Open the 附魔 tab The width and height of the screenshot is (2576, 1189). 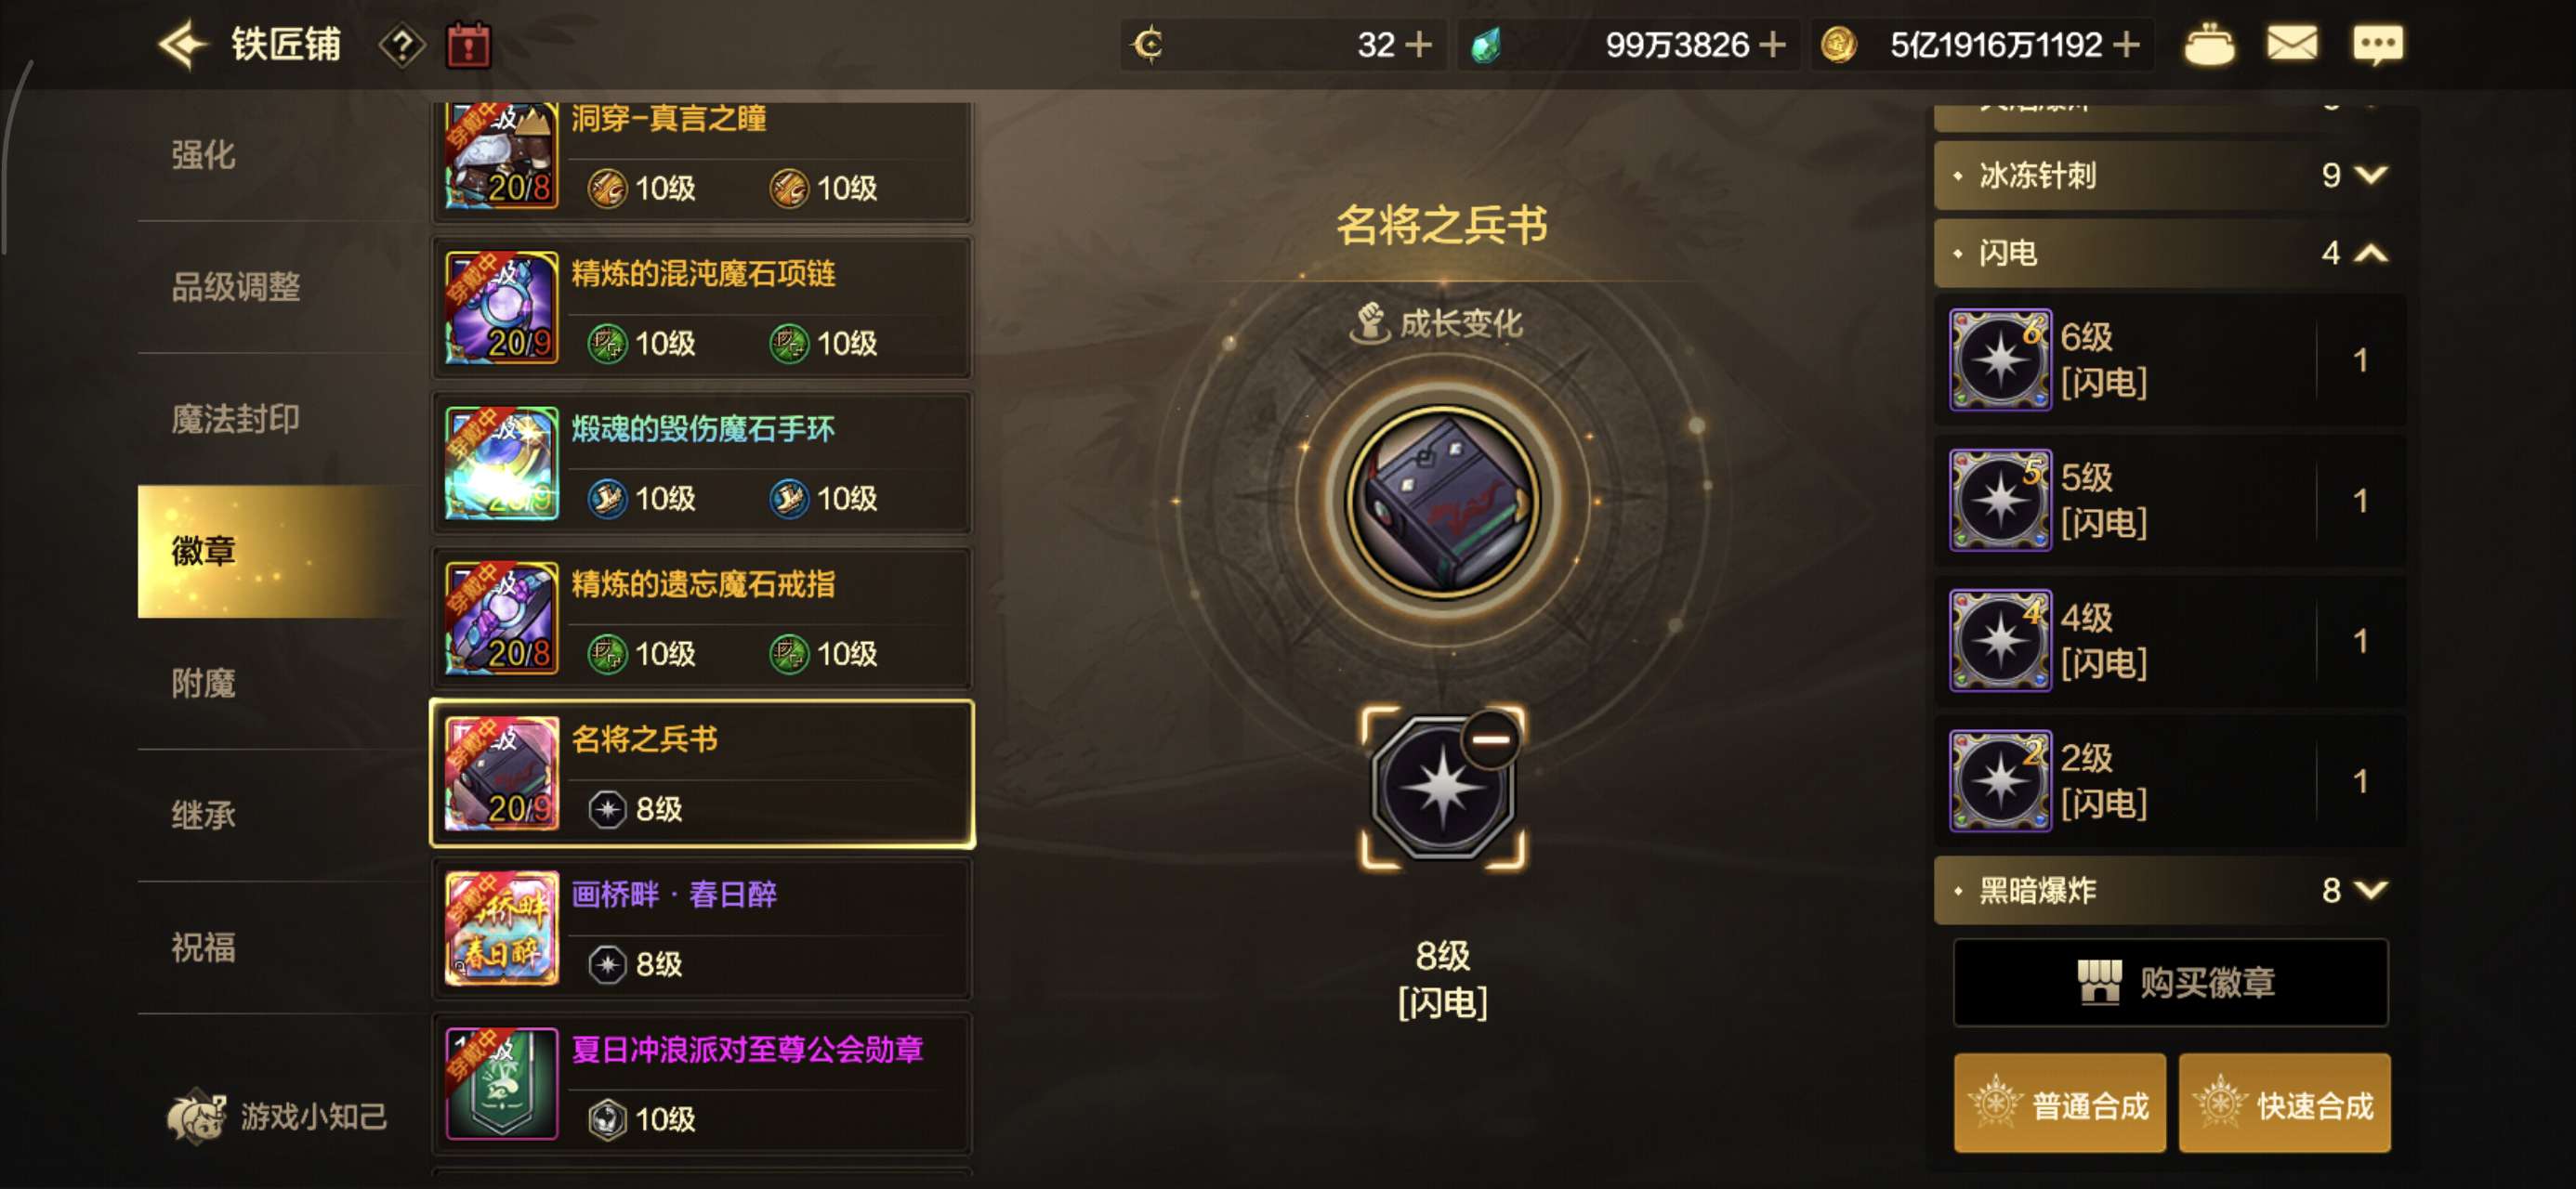tap(203, 683)
